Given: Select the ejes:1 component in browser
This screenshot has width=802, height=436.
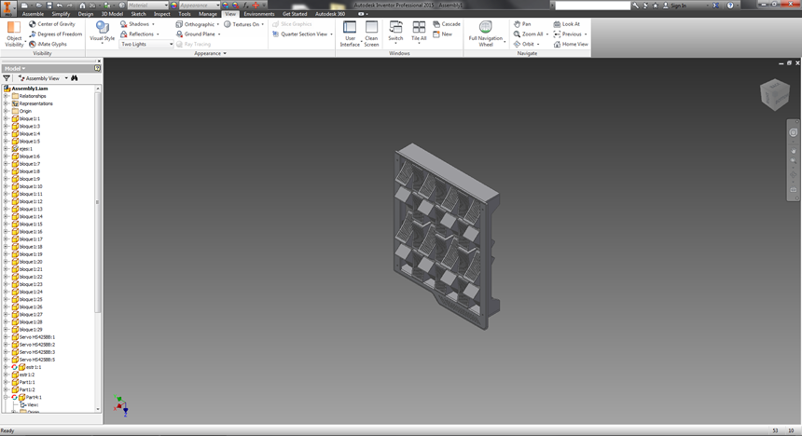Looking at the screenshot, I should 22,149.
